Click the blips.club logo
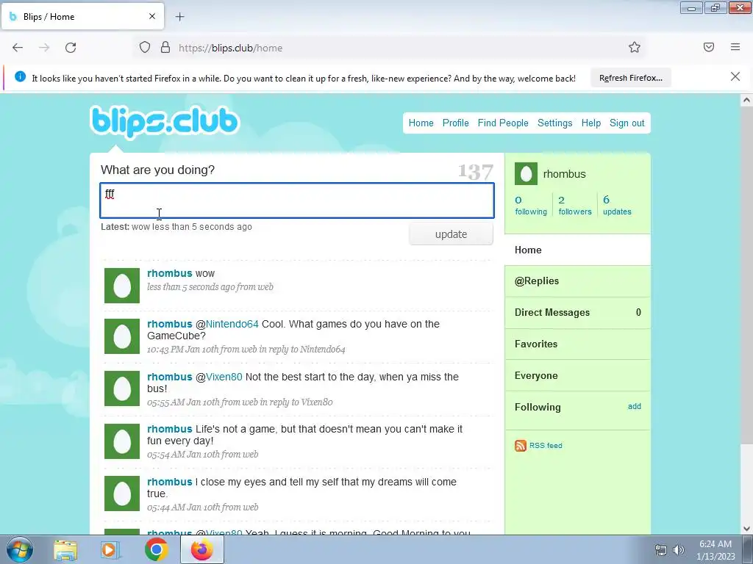This screenshot has height=564, width=753. (x=164, y=121)
